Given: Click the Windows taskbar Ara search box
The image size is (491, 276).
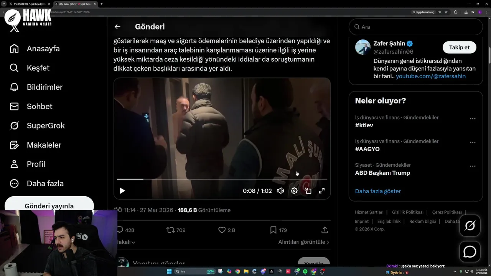Looking at the screenshot, I should click(x=196, y=271).
